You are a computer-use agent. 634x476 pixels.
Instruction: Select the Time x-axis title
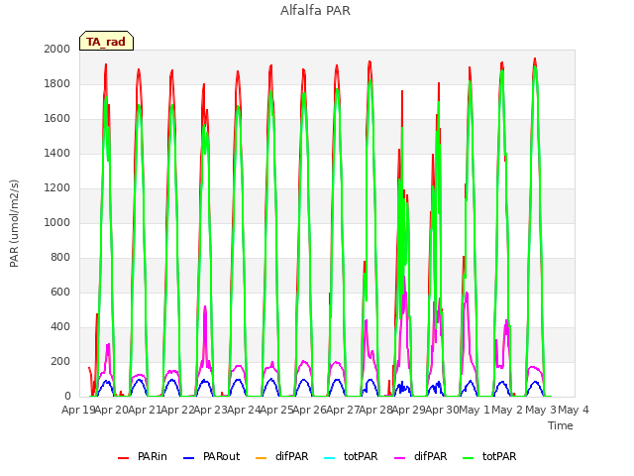(x=561, y=425)
